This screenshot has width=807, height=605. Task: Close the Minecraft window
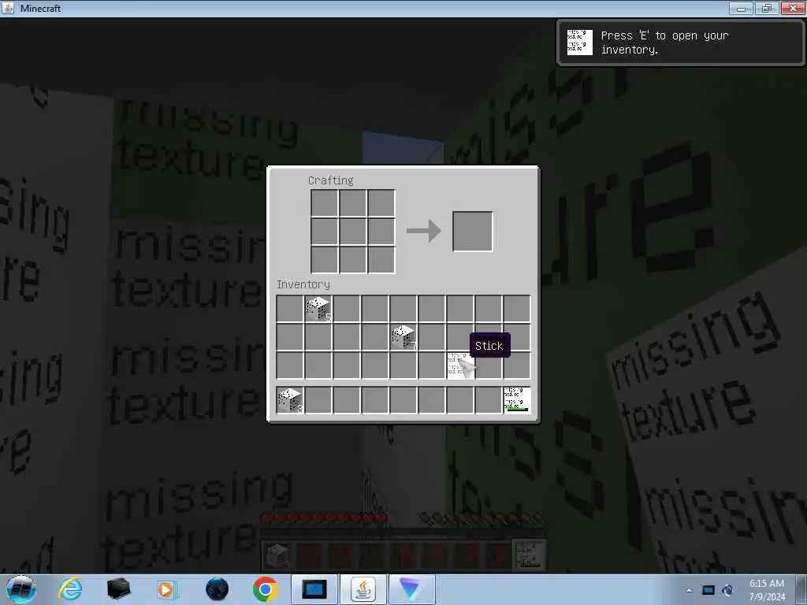[x=793, y=8]
